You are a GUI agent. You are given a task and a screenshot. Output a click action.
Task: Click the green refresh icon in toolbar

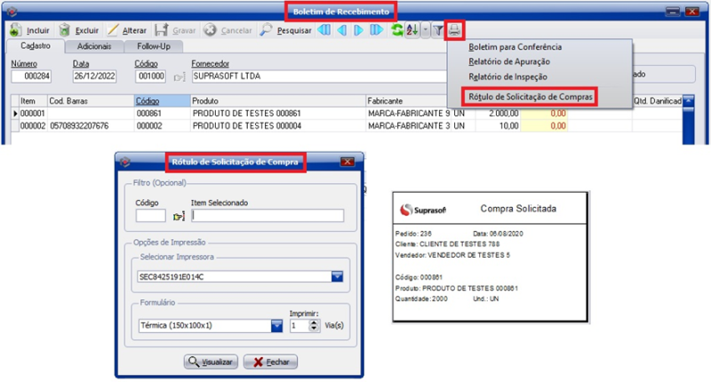tap(396, 30)
